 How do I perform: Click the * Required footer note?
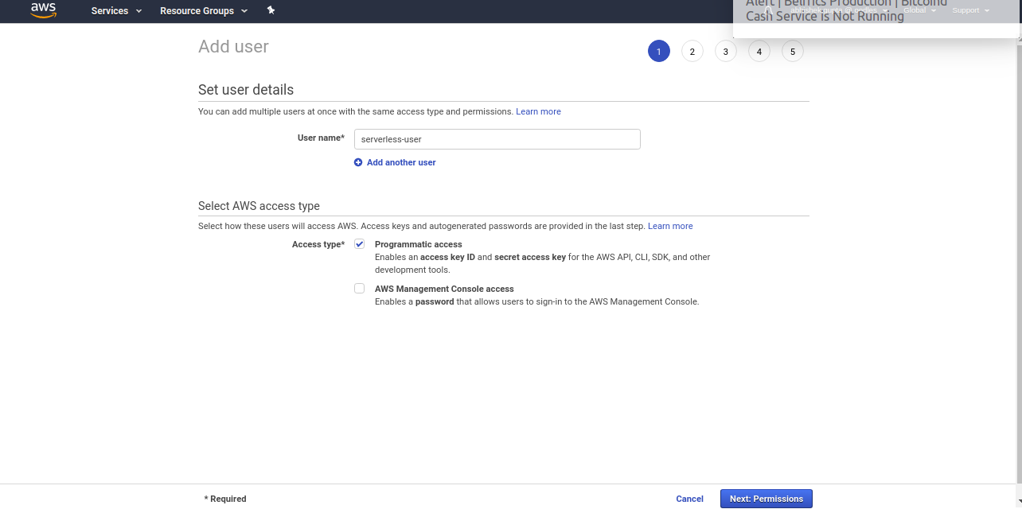click(225, 499)
